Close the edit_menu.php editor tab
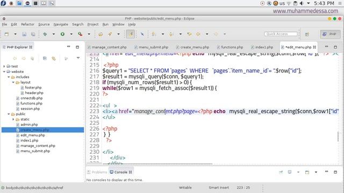 click(314, 47)
